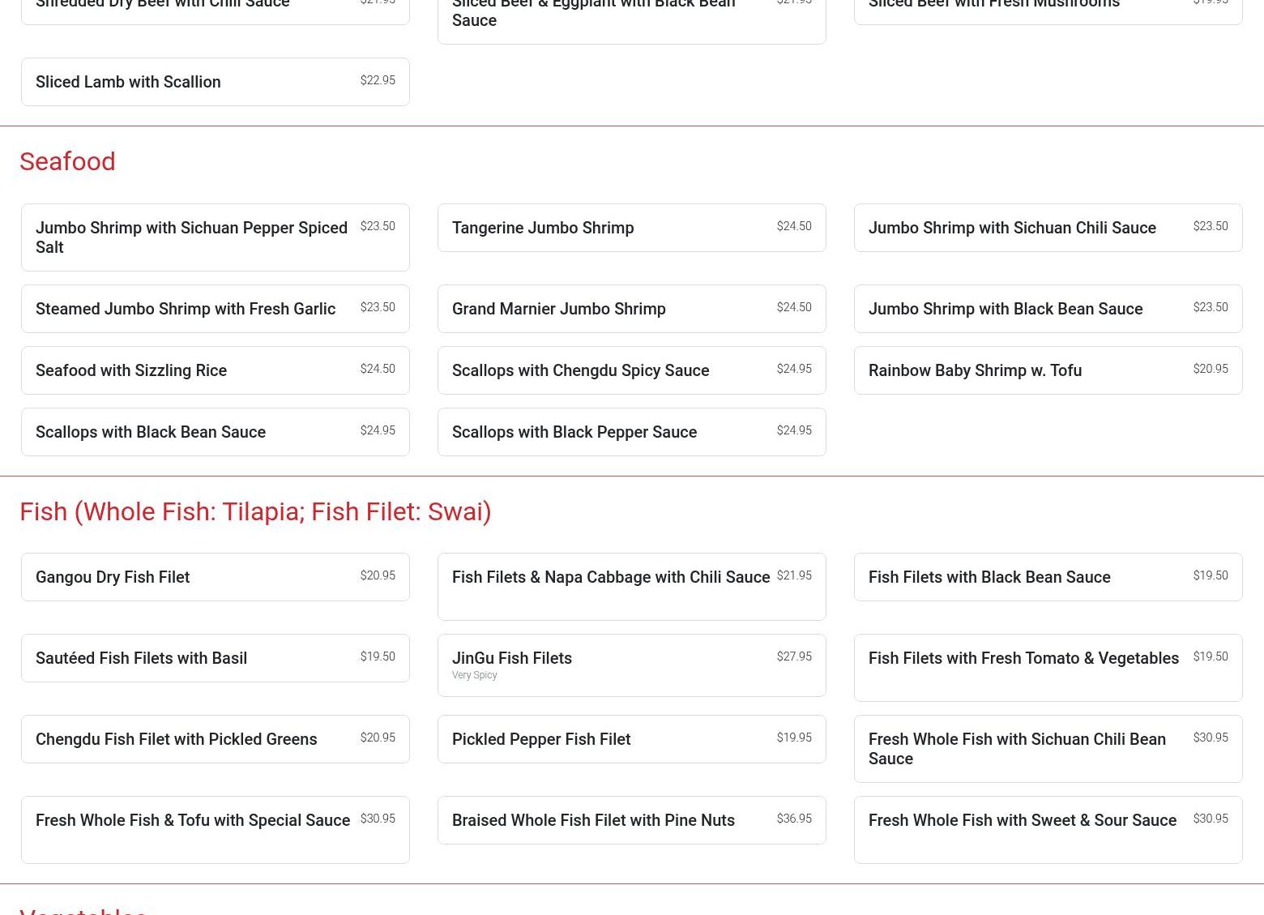1264x915 pixels.
Task: Add Jumbo Shrimp with Sichuan Chili Sauce
Action: 1048,228
